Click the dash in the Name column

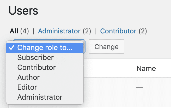(140, 87)
